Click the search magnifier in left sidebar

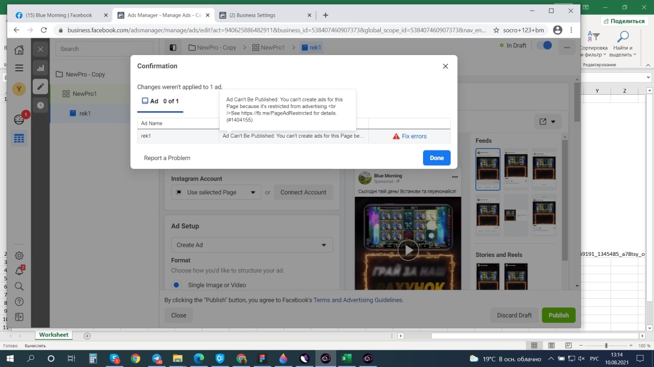(19, 286)
